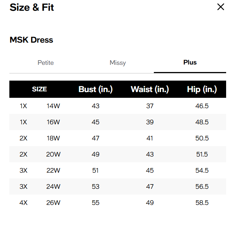The image size is (229, 230).
Task: Click the MSK Dress heading
Action: click(31, 40)
